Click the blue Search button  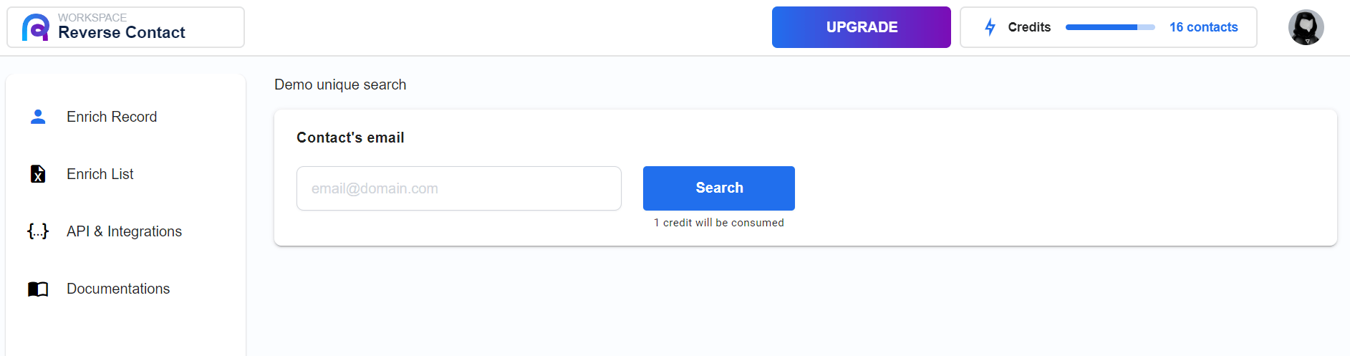pyautogui.click(x=719, y=188)
